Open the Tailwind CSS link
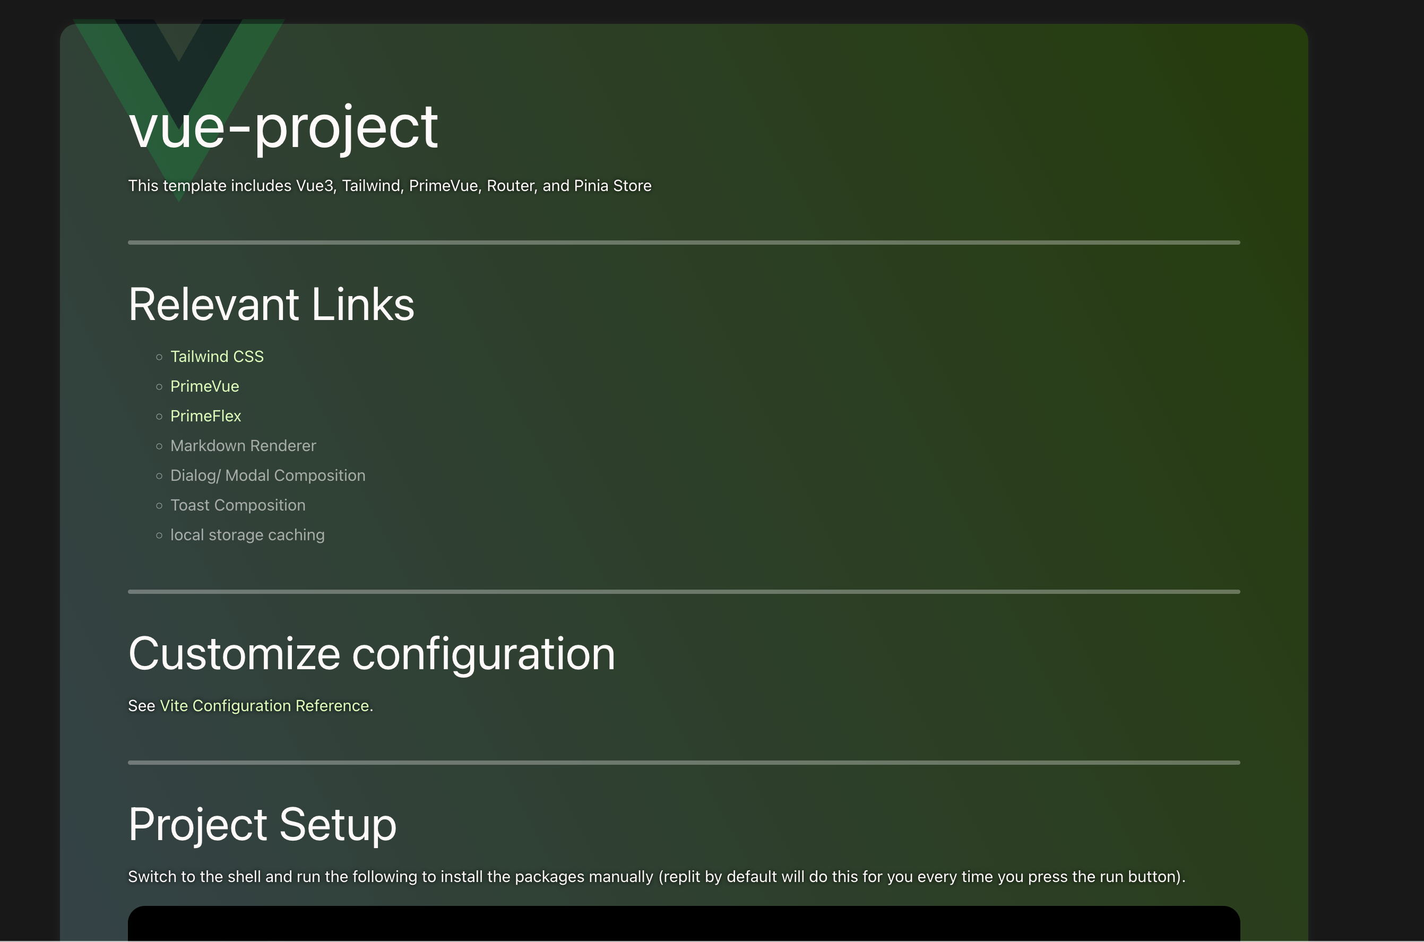Viewport: 1424px width, 942px height. click(217, 357)
